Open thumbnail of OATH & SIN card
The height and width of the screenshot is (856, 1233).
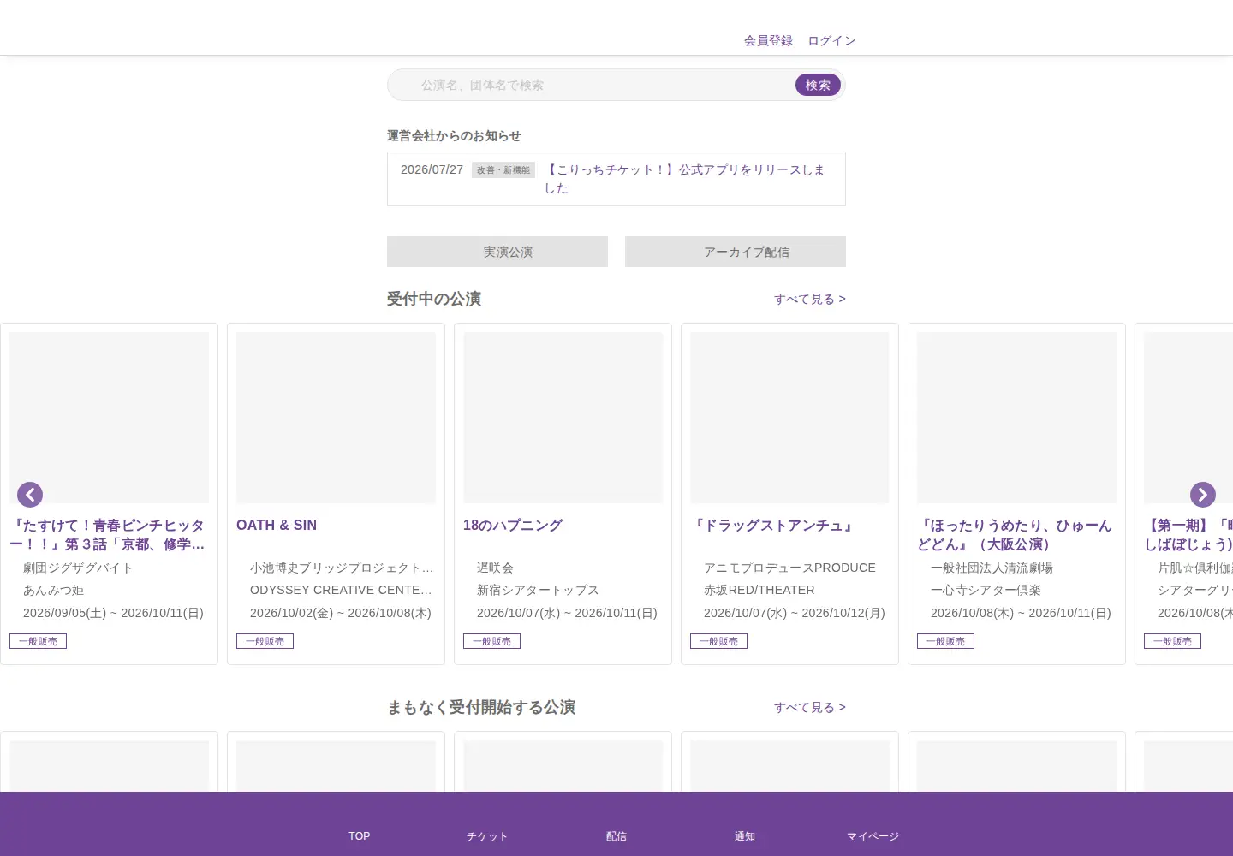click(336, 418)
